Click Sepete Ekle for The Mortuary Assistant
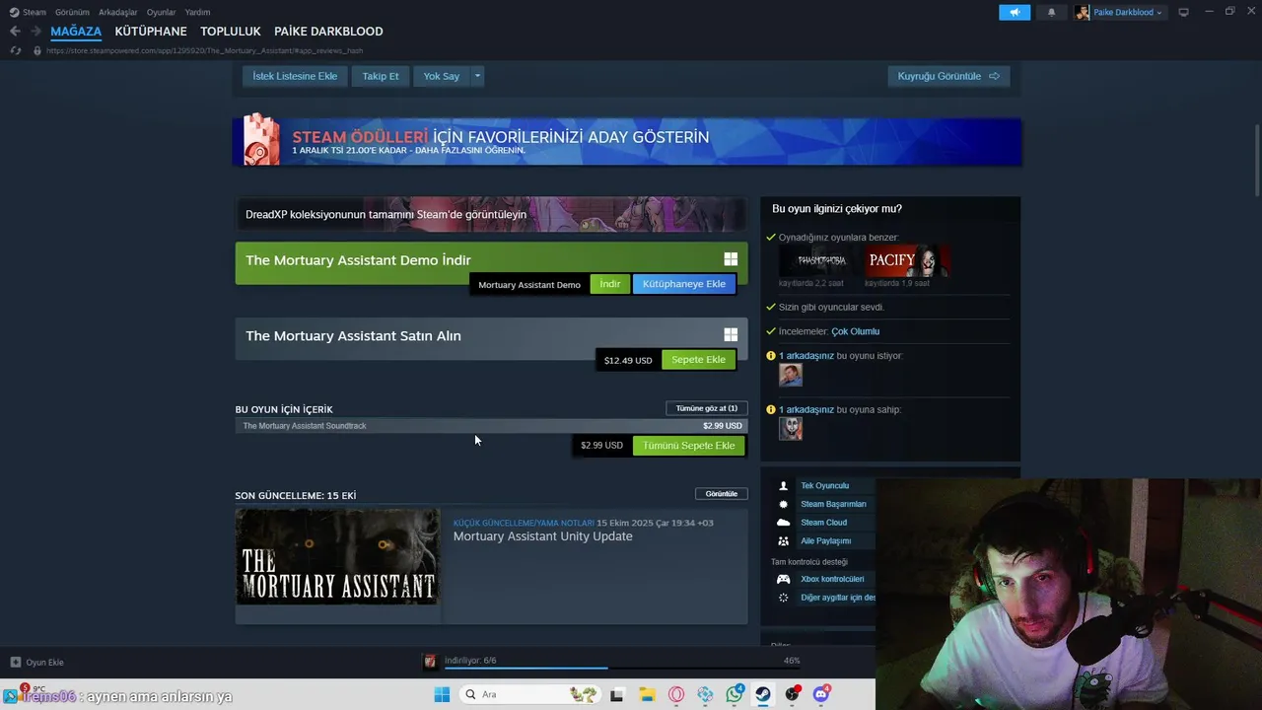Image resolution: width=1262 pixels, height=710 pixels. [698, 360]
